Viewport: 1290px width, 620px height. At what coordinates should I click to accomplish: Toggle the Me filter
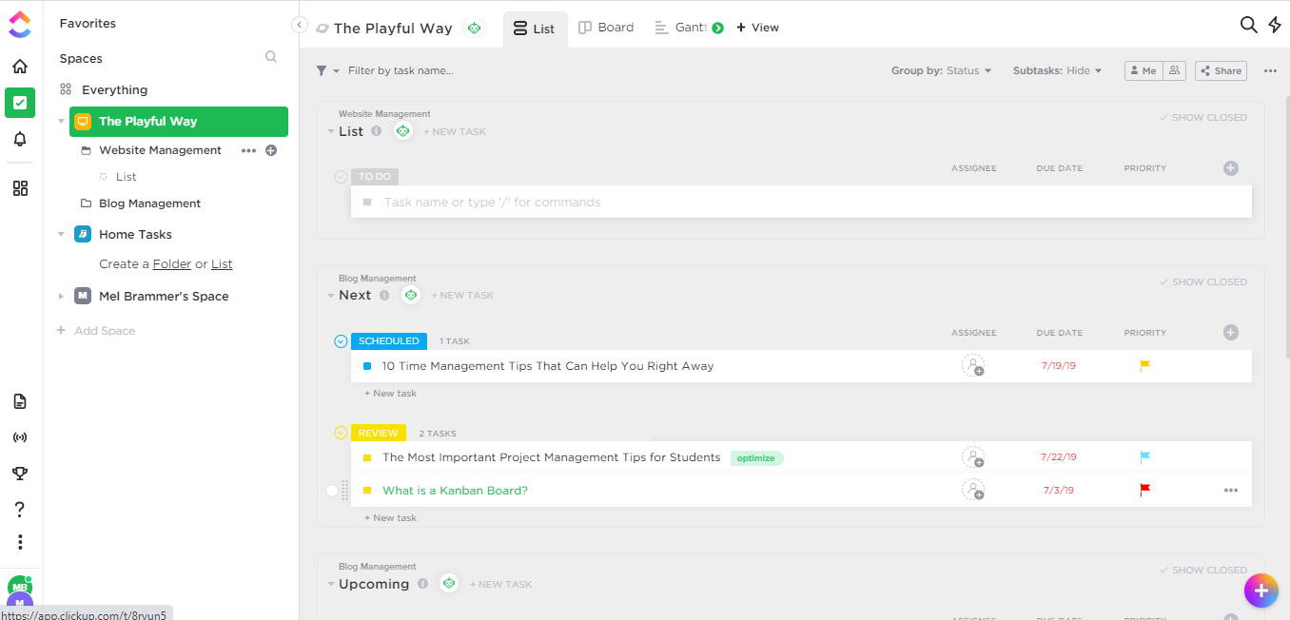pos(1144,70)
